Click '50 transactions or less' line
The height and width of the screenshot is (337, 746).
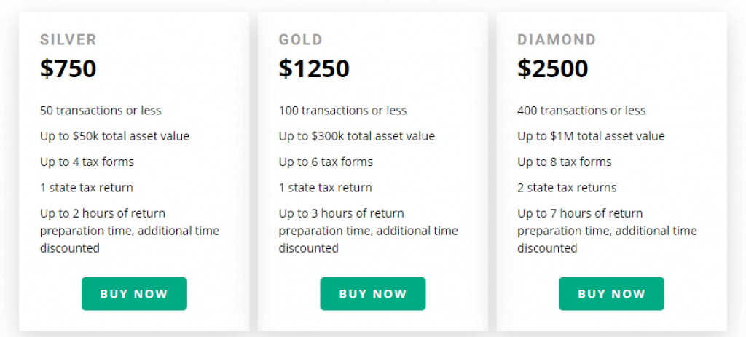click(101, 111)
